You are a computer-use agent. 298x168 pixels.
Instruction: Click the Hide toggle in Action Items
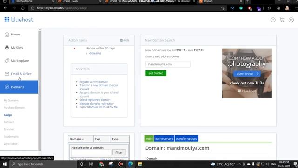tap(125, 40)
